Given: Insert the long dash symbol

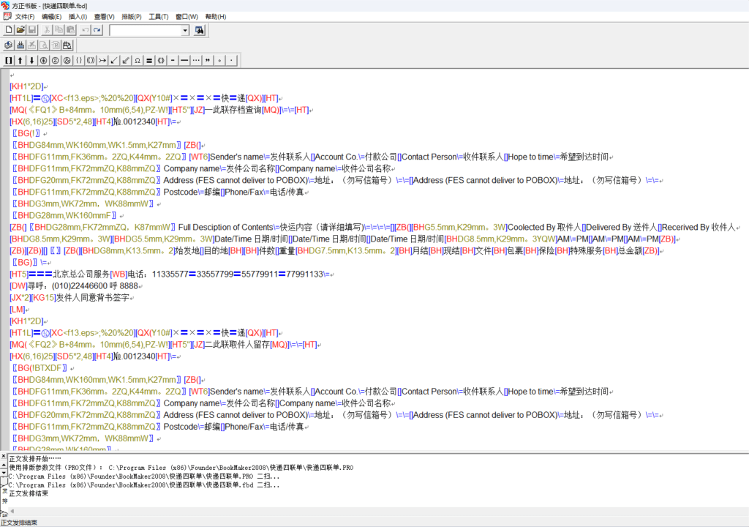Looking at the screenshot, I should click(184, 60).
